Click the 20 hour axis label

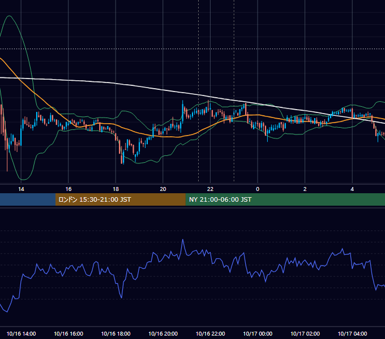(x=163, y=189)
